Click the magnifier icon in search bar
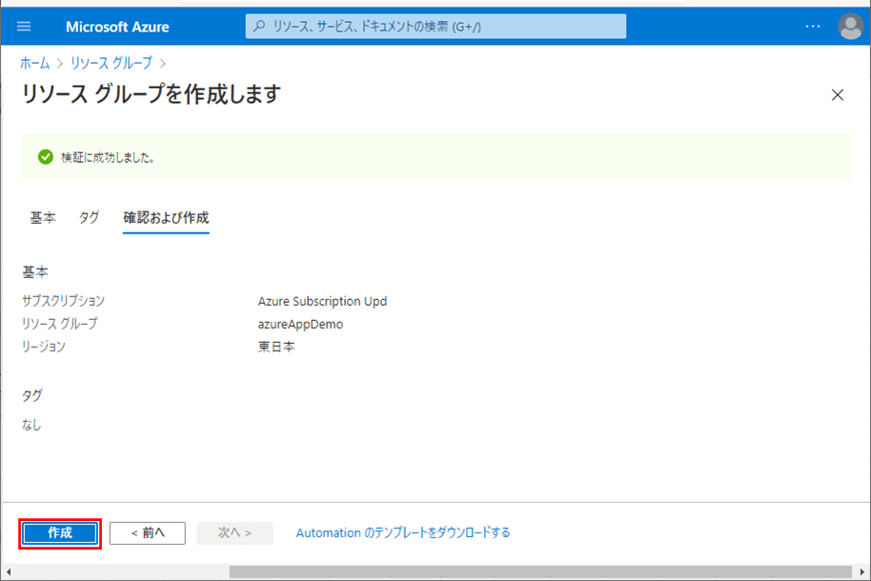 pos(259,27)
